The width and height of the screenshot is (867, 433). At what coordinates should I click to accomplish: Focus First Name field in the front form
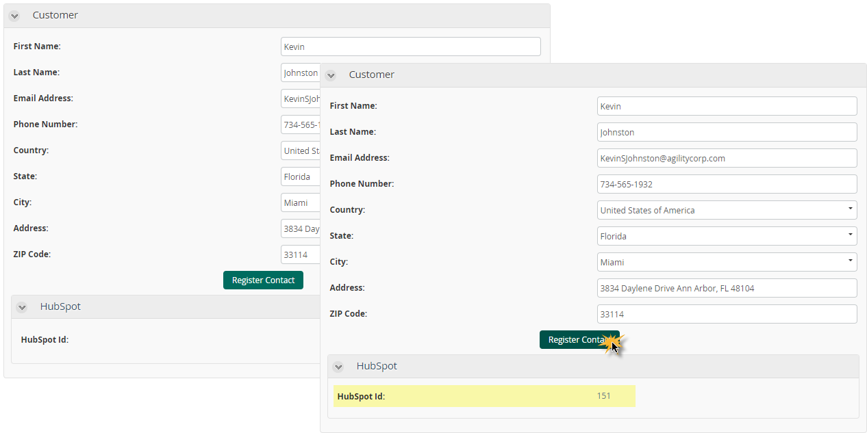click(727, 106)
